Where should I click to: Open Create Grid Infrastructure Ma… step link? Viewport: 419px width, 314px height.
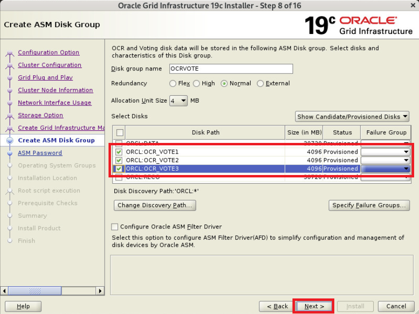[x=61, y=128]
